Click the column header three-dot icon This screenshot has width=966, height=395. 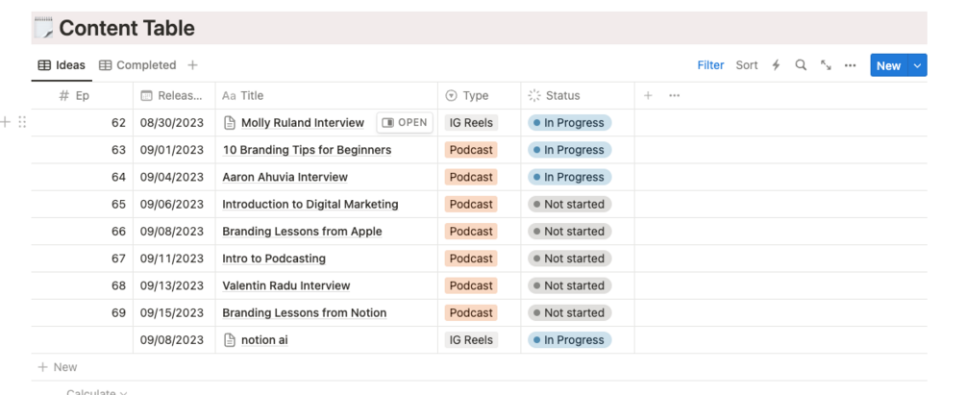point(675,95)
